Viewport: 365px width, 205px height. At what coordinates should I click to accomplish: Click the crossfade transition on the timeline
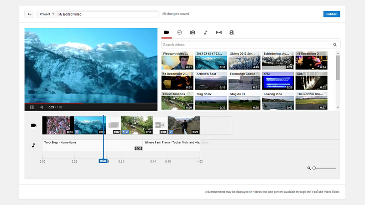click(114, 125)
